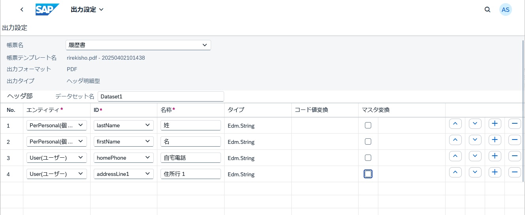
Task: Delete row 4 with minus icon
Action: tap(514, 172)
